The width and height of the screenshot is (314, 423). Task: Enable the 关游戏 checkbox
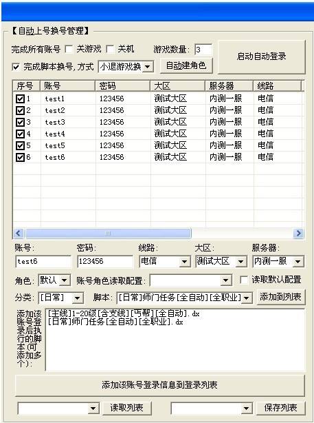click(69, 50)
